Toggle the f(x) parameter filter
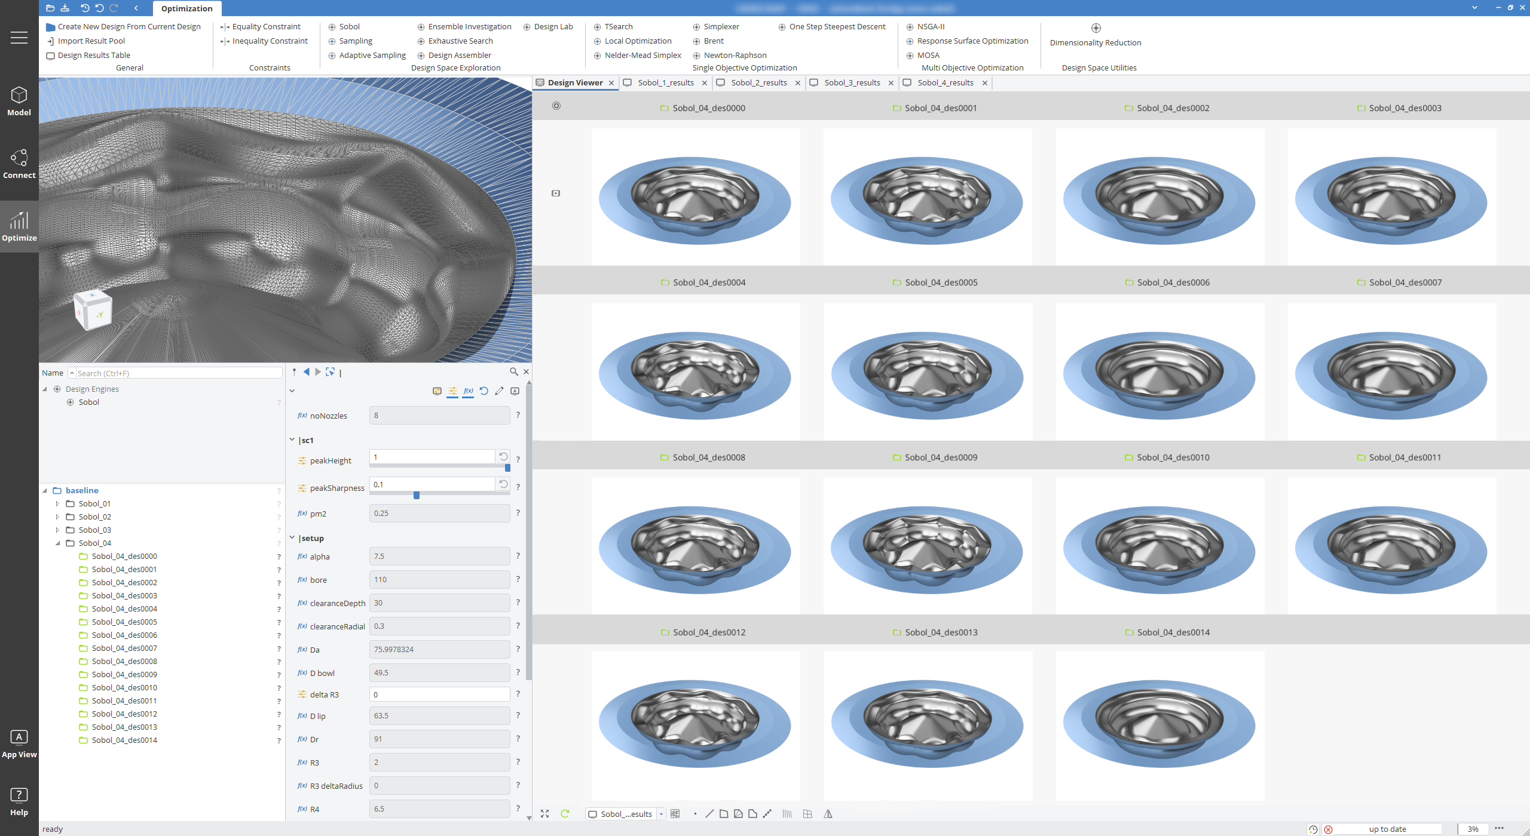The width and height of the screenshot is (1530, 836). click(468, 391)
